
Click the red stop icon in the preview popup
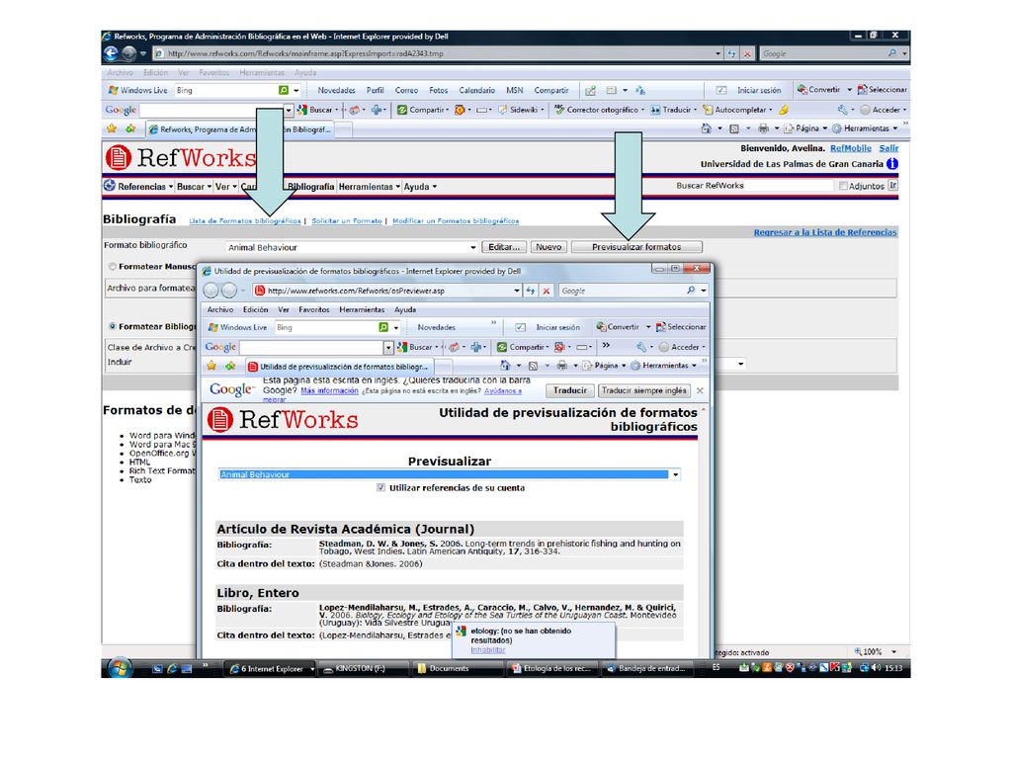[546, 291]
